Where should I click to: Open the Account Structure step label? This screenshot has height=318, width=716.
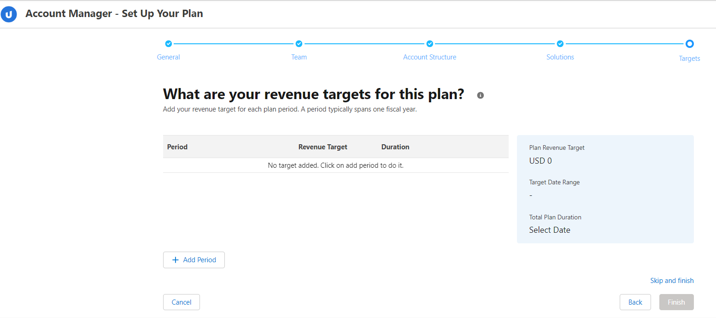click(x=429, y=57)
